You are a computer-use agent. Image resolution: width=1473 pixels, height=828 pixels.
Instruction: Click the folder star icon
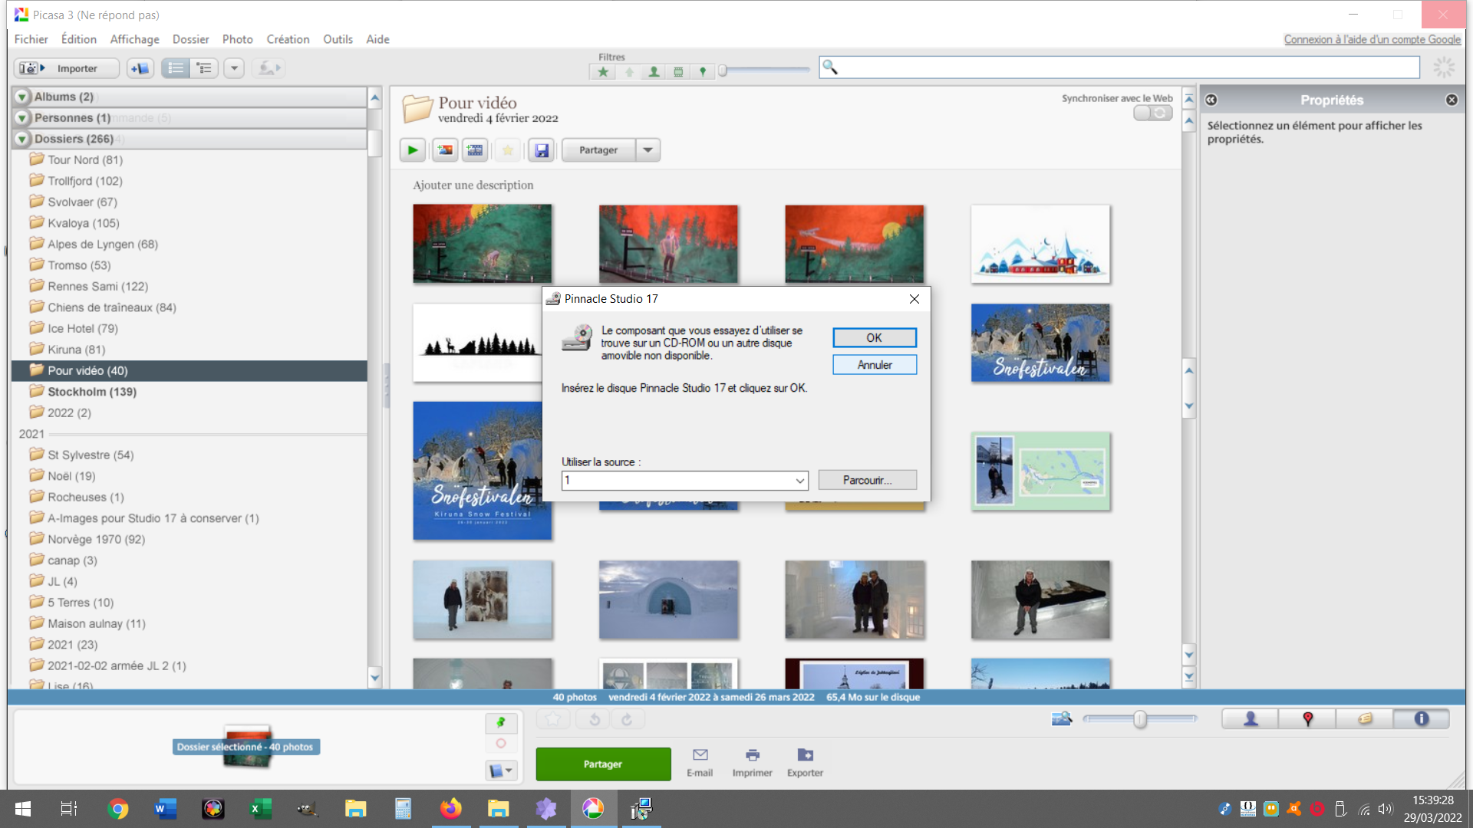point(507,150)
